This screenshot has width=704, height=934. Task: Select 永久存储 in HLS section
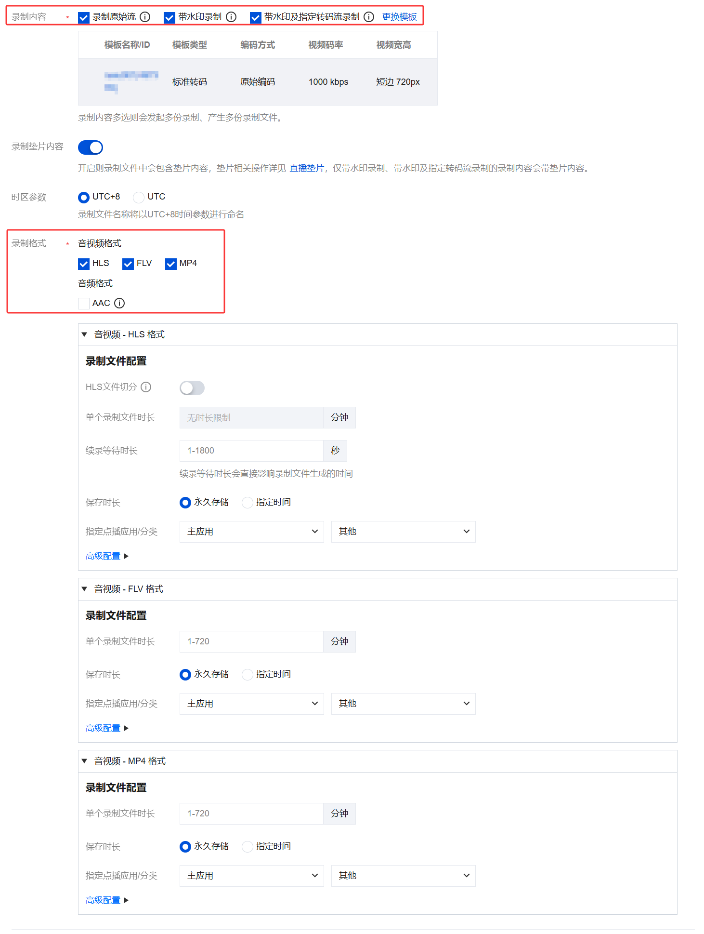[185, 503]
